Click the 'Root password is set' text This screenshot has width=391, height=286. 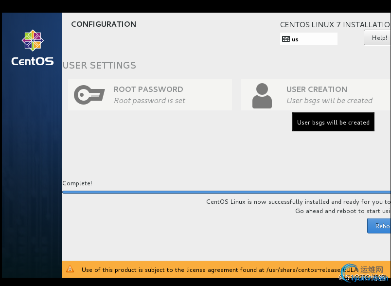pos(149,101)
